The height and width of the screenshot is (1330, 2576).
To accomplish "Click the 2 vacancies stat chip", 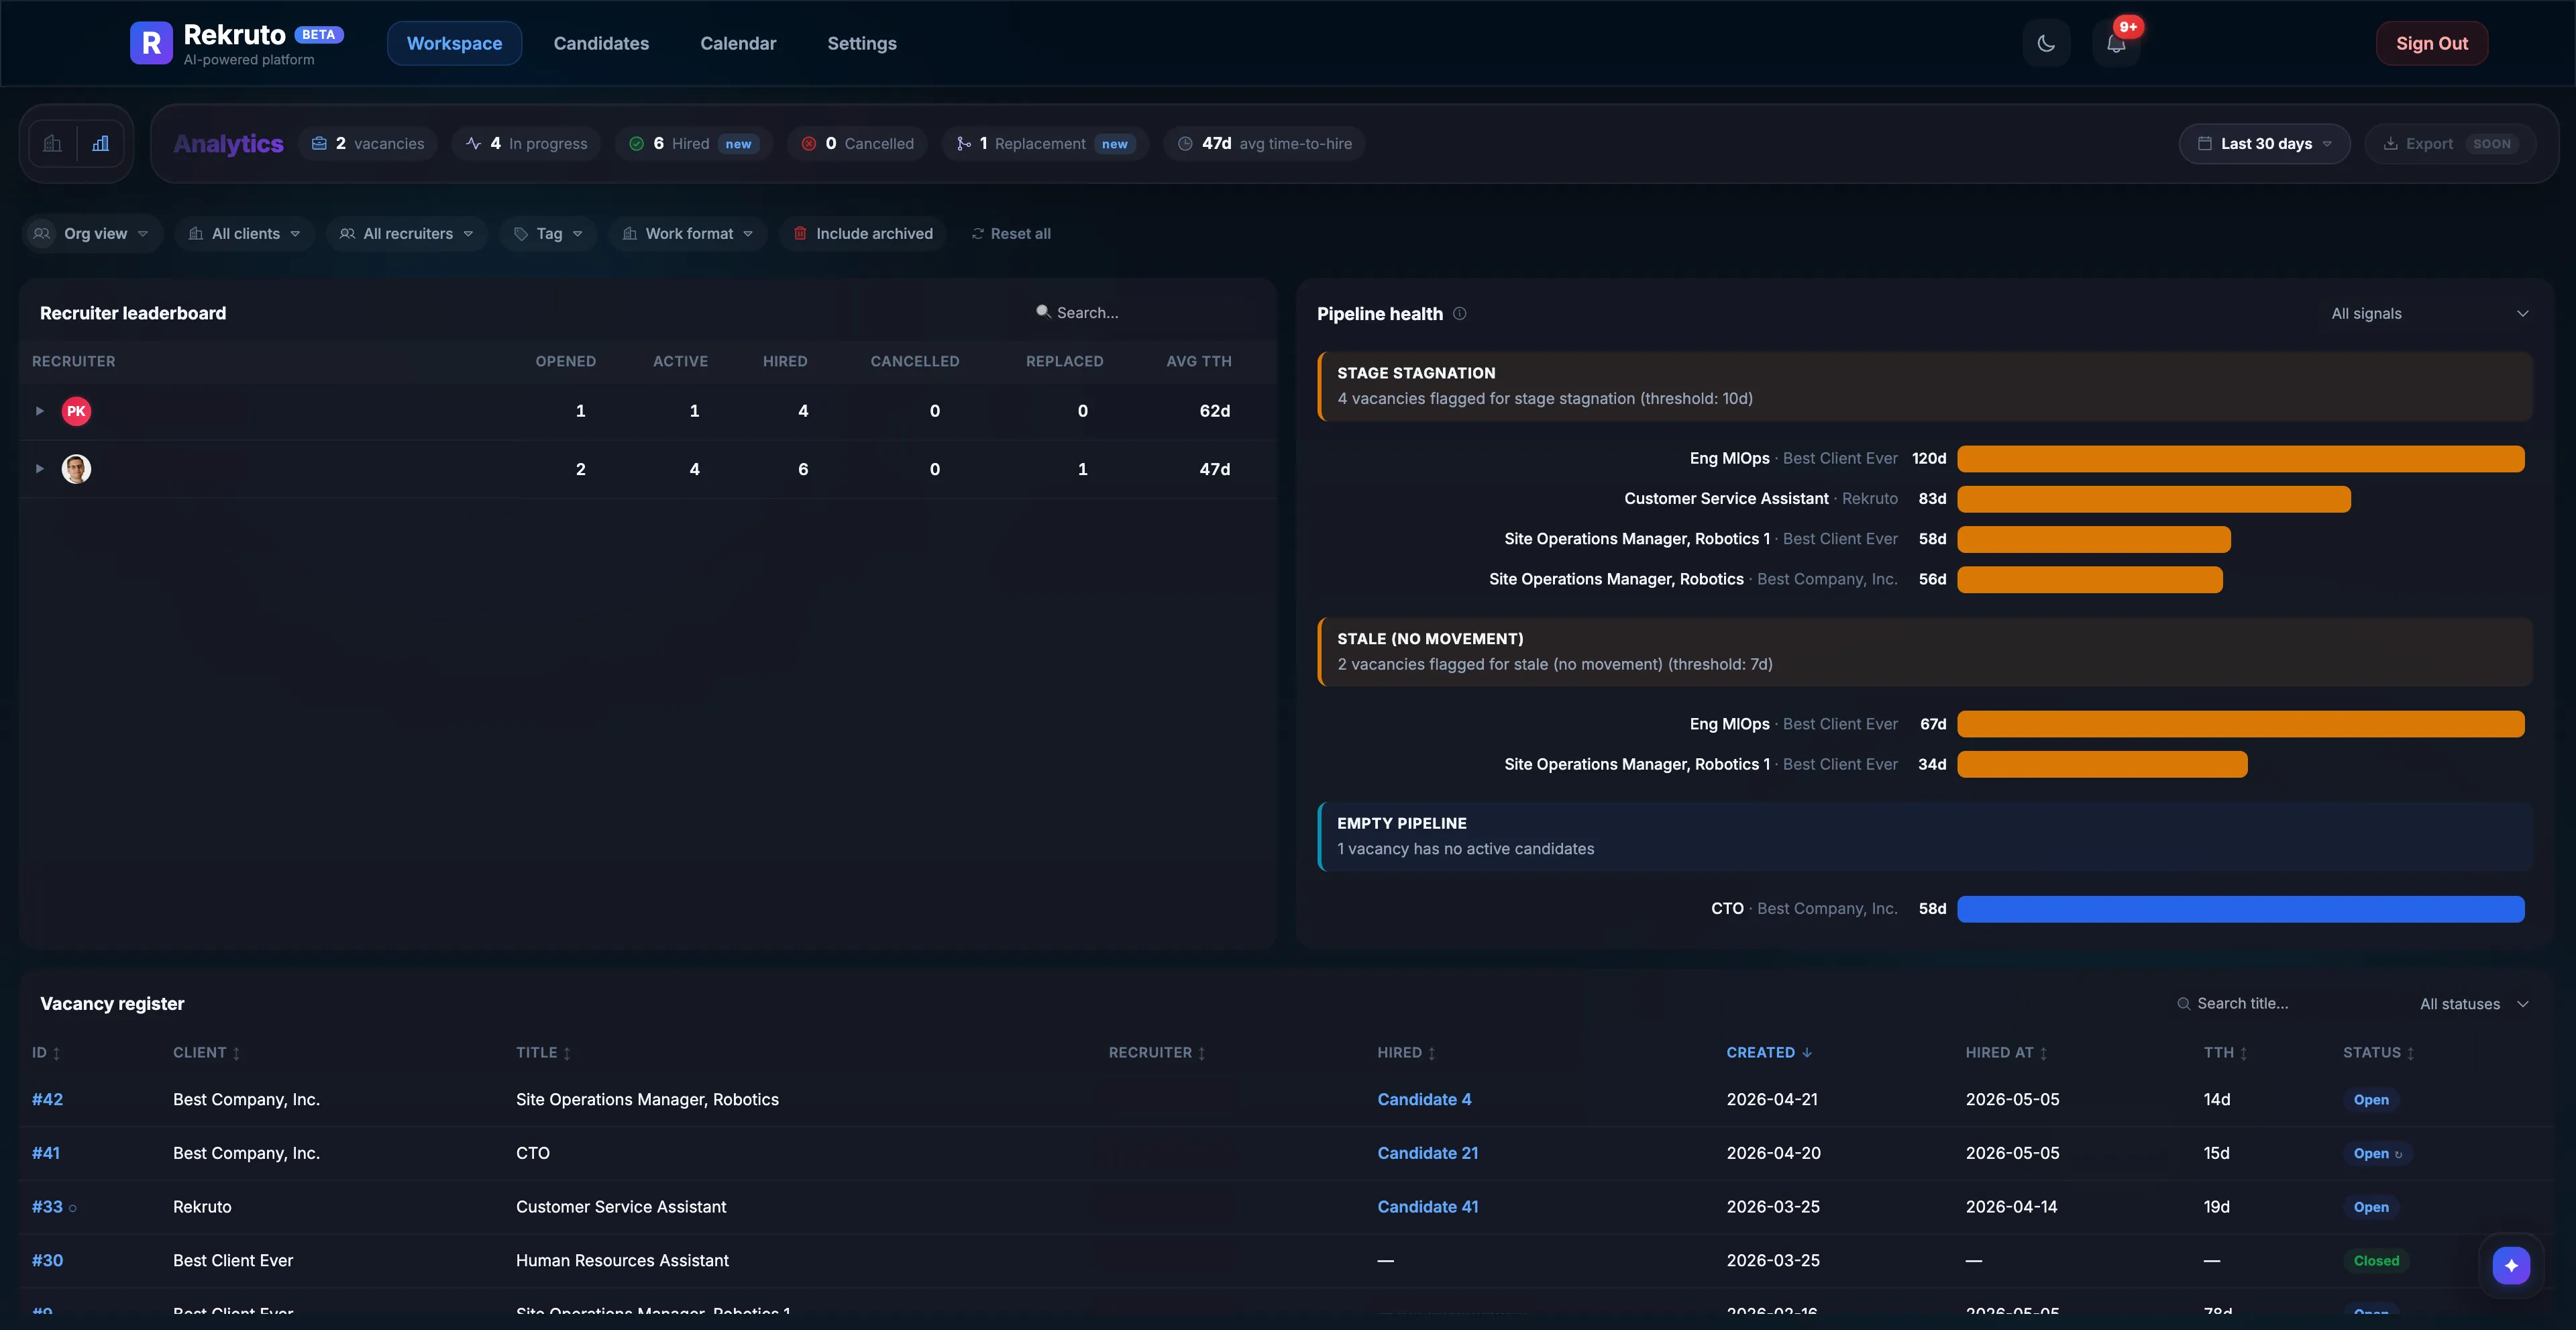I will (x=368, y=144).
